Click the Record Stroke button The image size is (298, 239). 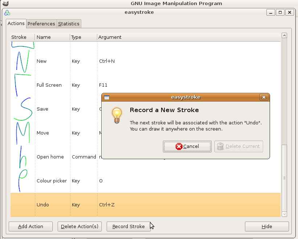128,226
